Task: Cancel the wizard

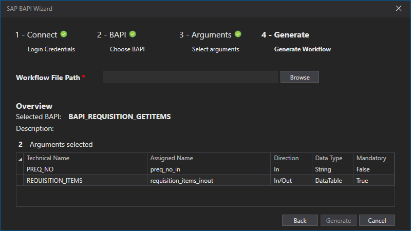Action: [377, 221]
